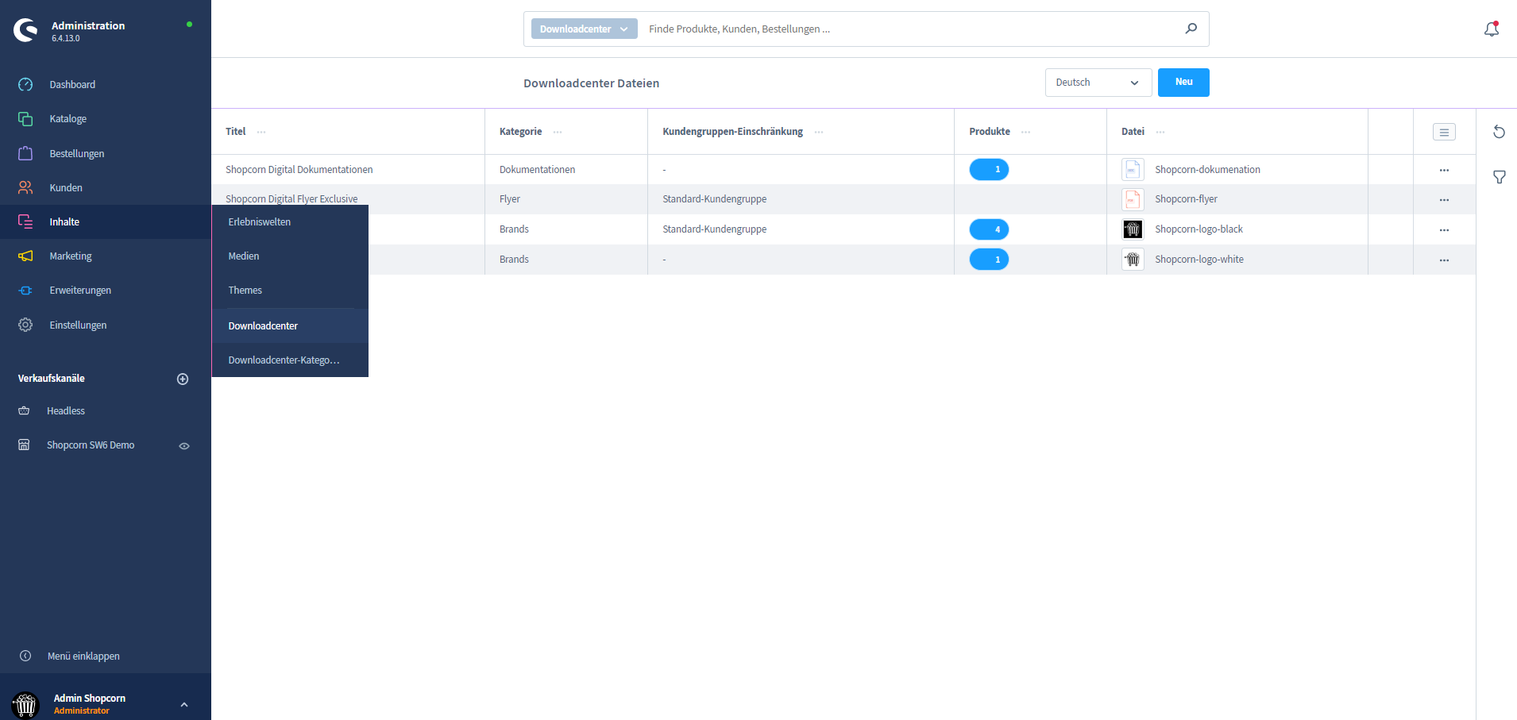Add a new Verkaufskanal with plus icon
Image resolution: width=1517 pixels, height=720 pixels.
(183, 379)
